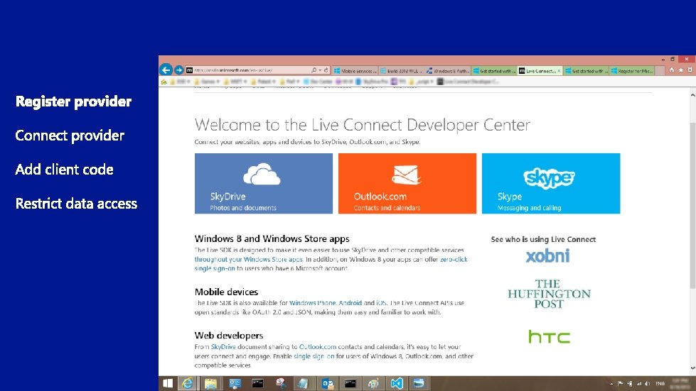Open the address bar search dropdown arrow

point(320,70)
